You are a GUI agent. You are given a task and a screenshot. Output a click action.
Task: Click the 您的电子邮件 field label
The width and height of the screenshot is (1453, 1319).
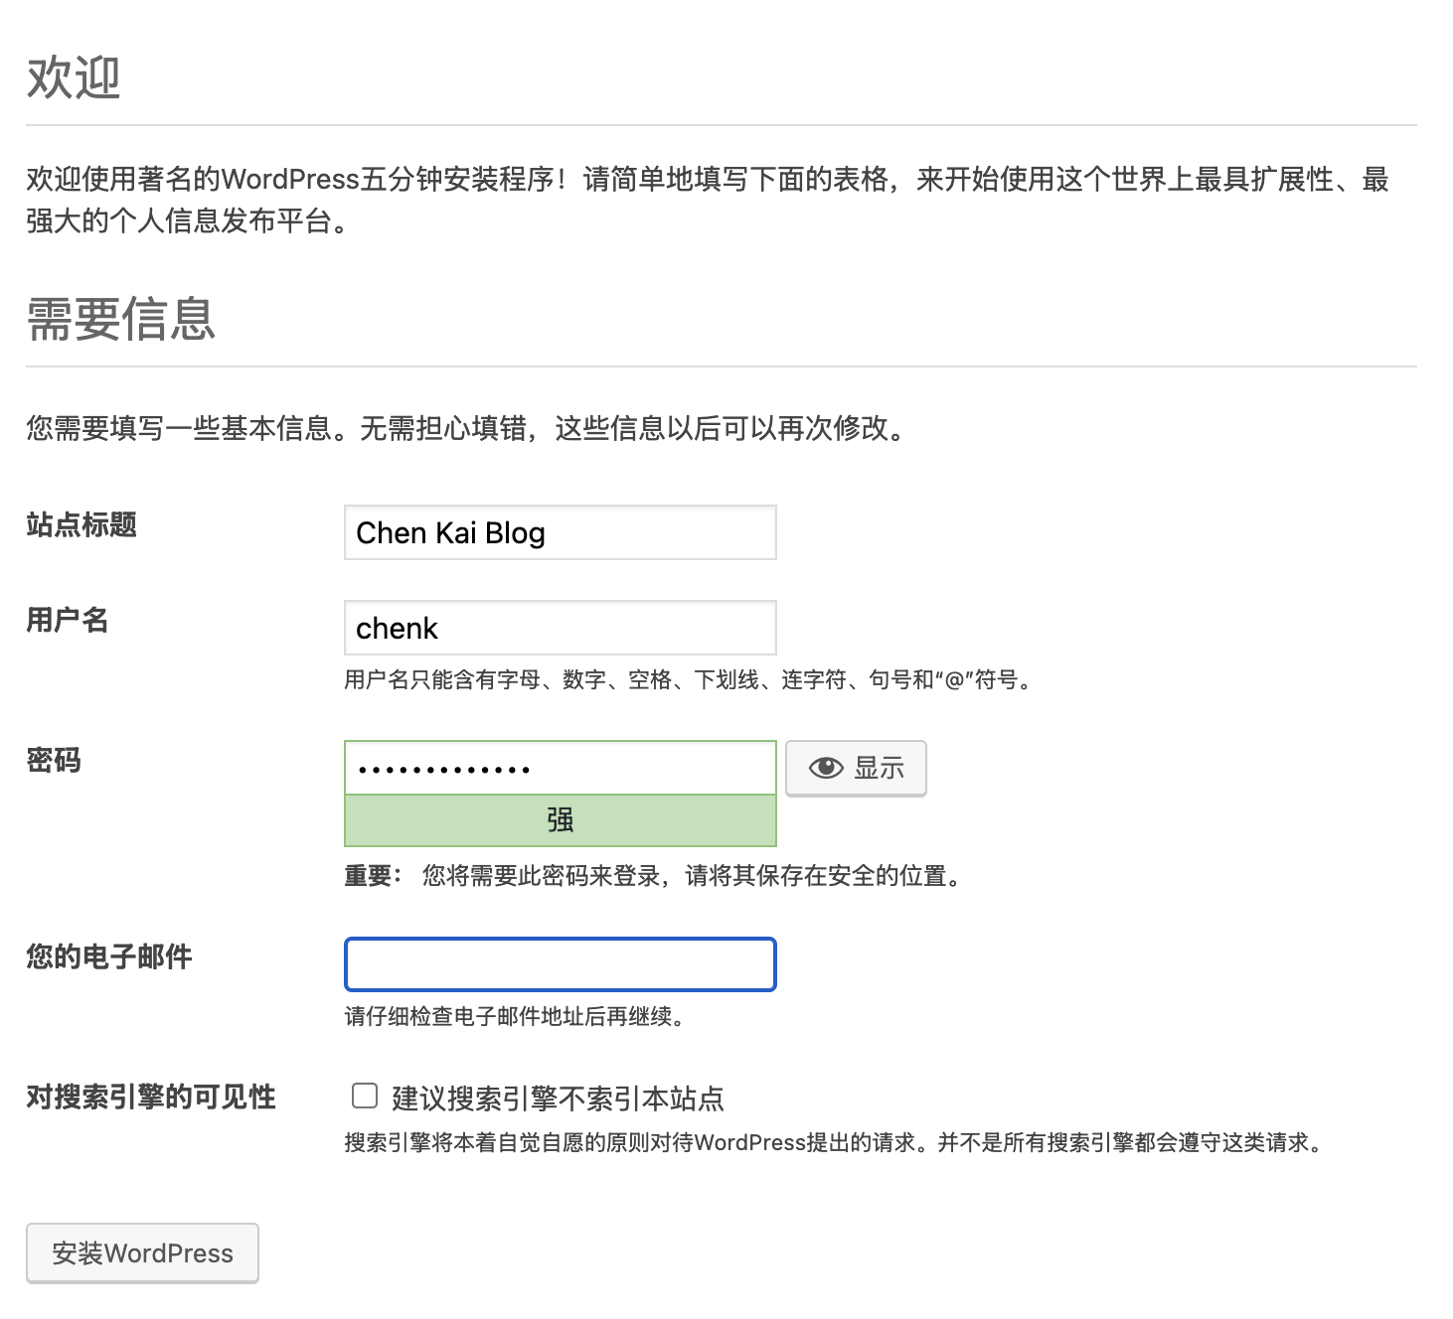click(109, 956)
